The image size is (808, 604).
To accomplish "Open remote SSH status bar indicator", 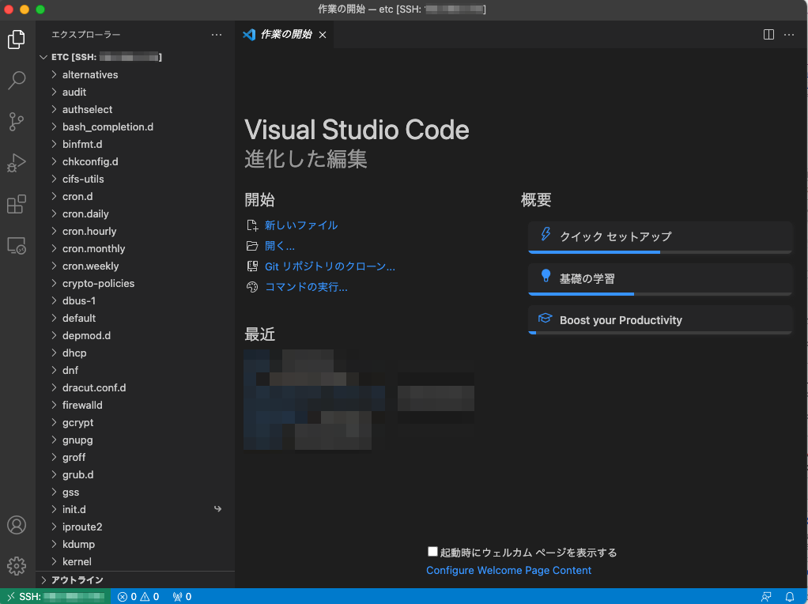I will coord(55,596).
